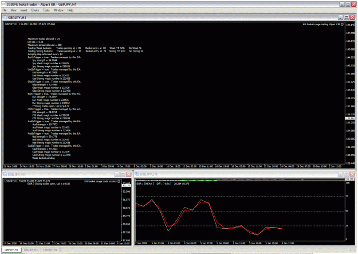
Task: Select the last USDJPY,H1 bottom tab
Action: (50, 250)
